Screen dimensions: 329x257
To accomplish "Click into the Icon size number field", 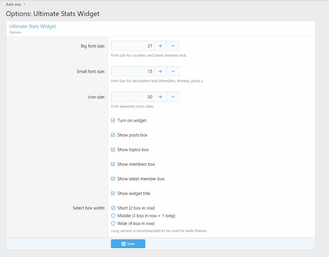I will [132, 97].
